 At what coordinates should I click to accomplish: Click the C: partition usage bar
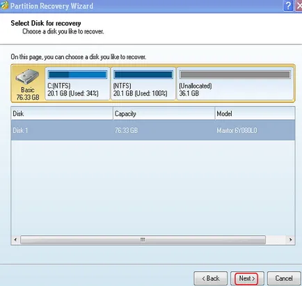coord(77,74)
